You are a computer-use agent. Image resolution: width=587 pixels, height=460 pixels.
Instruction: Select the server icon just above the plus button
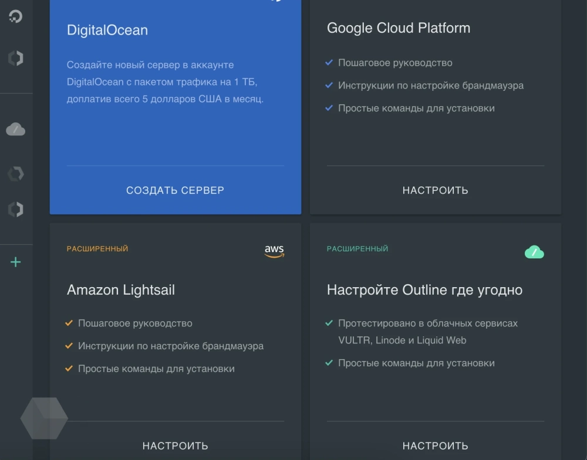point(16,209)
